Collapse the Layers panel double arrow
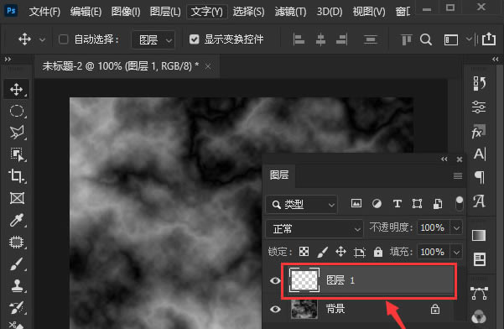This screenshot has height=329, width=504. [444, 159]
